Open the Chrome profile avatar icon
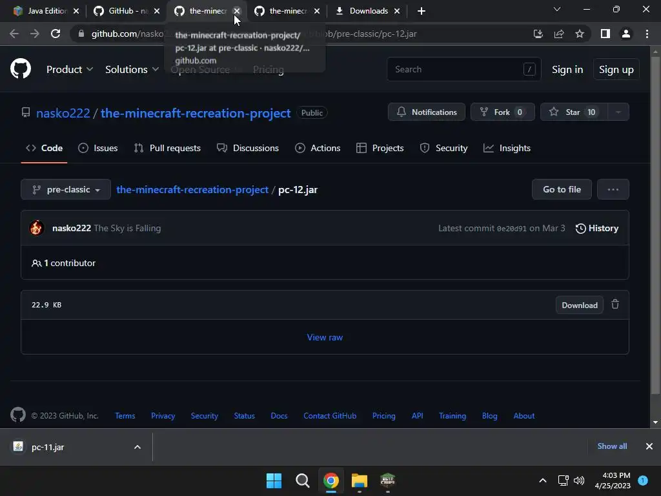 [626, 34]
